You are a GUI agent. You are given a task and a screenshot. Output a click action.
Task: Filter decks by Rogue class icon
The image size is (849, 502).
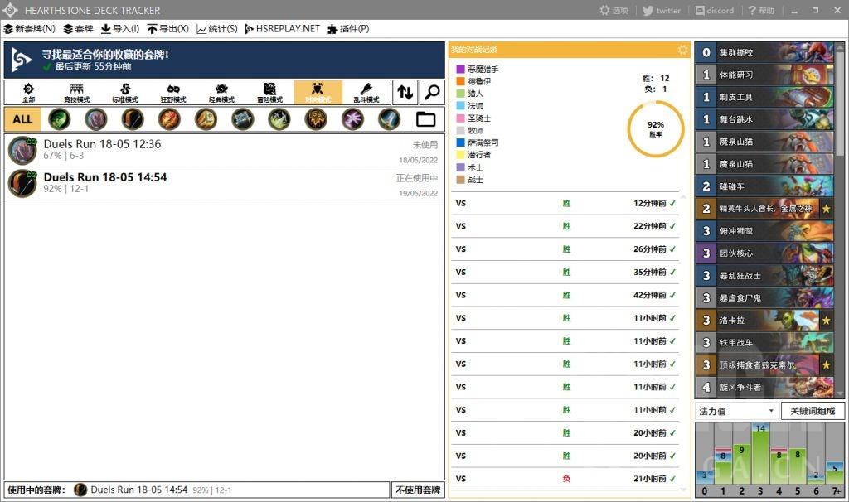tap(279, 119)
